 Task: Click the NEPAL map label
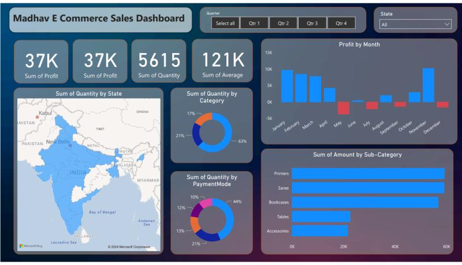click(x=94, y=145)
